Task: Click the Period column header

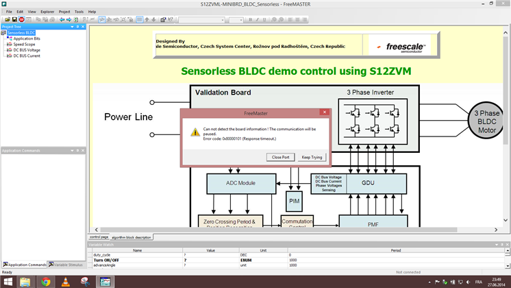Action: coord(396,250)
